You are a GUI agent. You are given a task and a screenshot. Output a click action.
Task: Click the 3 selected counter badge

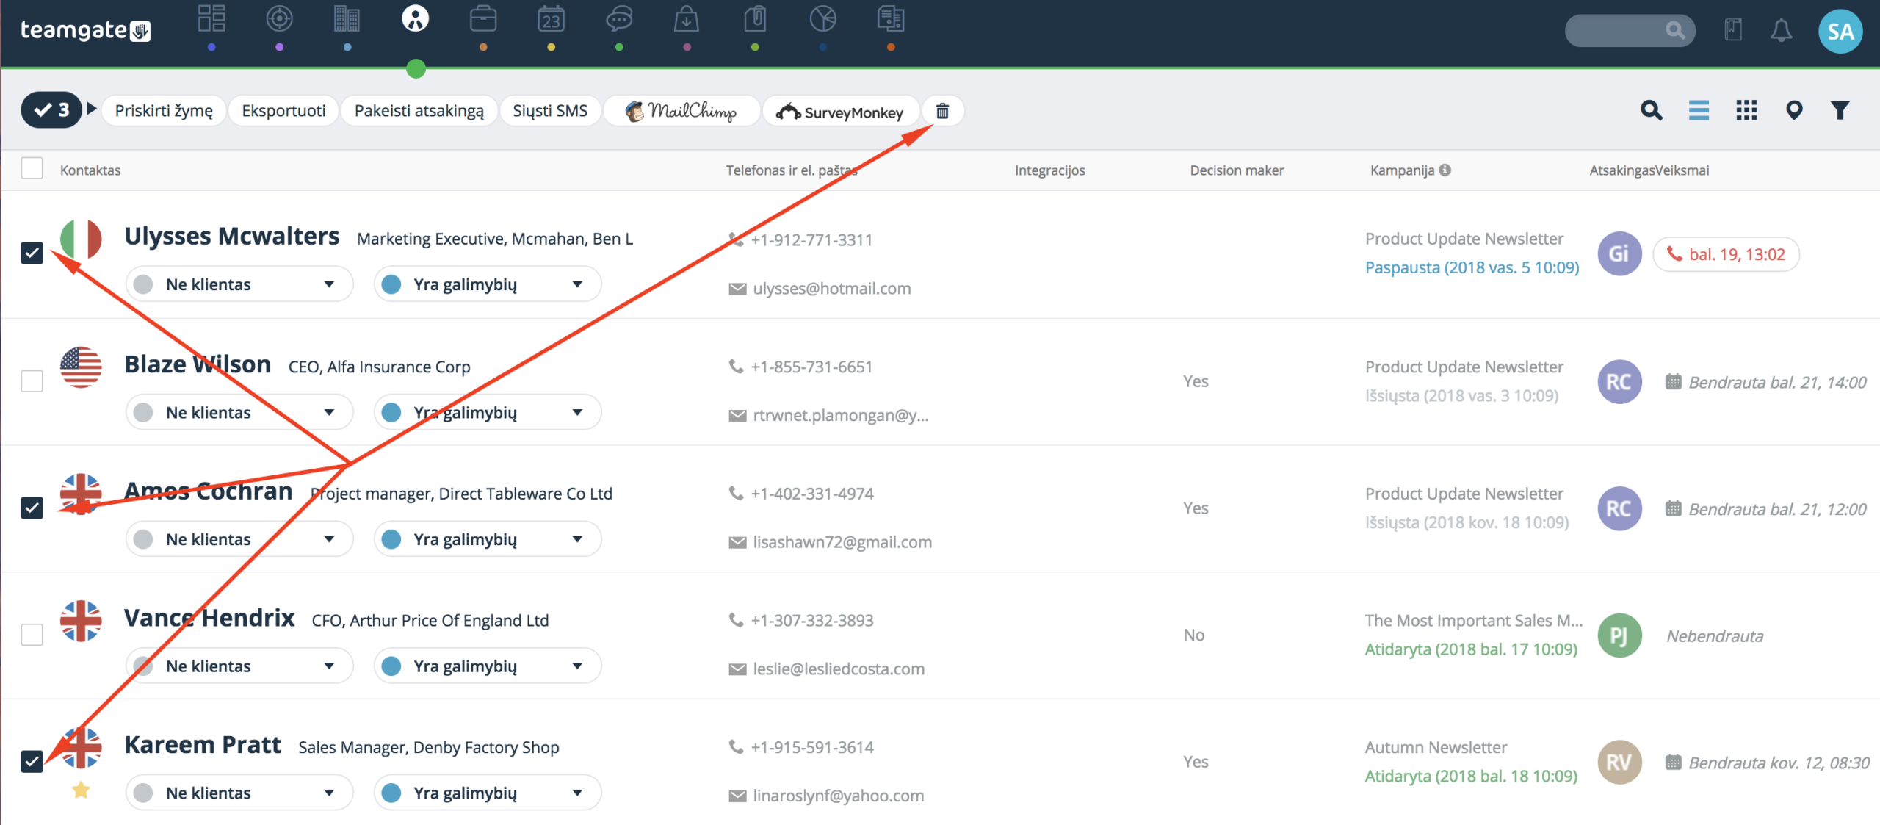(x=51, y=110)
